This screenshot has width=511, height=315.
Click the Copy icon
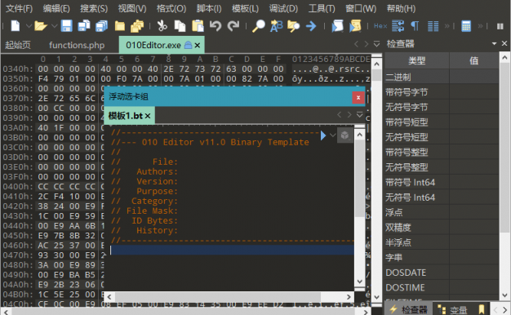[180, 26]
